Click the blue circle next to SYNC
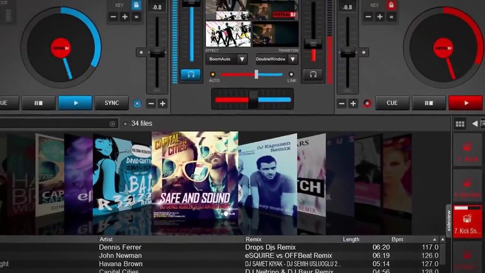The width and height of the screenshot is (485, 273). tap(137, 103)
